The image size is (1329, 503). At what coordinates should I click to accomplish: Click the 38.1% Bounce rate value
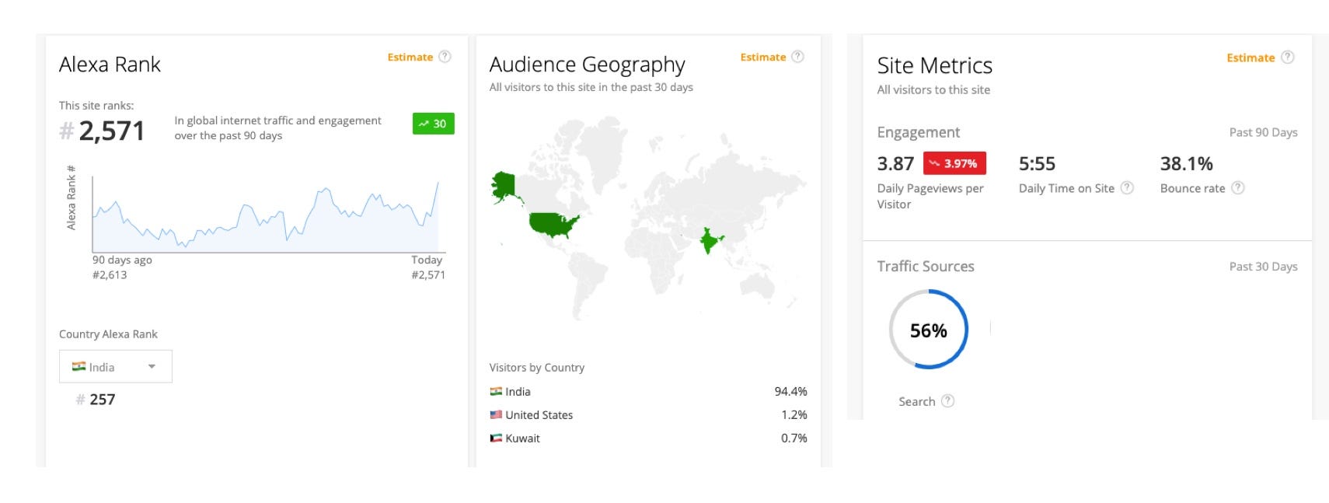[x=1186, y=163]
